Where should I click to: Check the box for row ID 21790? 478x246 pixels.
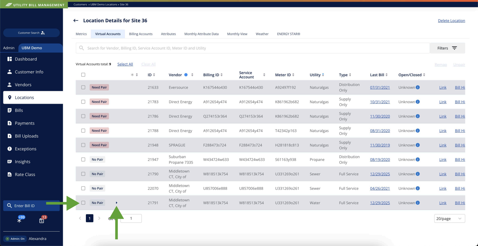[x=83, y=174]
